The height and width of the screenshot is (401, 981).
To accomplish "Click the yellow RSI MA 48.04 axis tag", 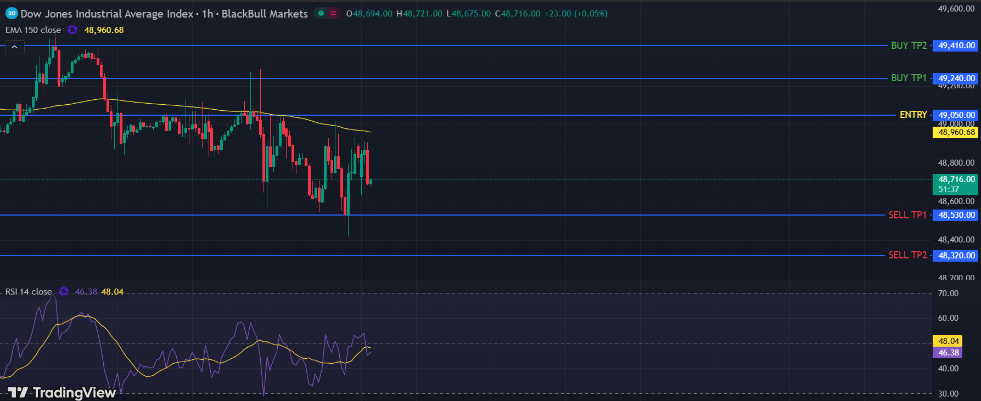I will [x=948, y=341].
